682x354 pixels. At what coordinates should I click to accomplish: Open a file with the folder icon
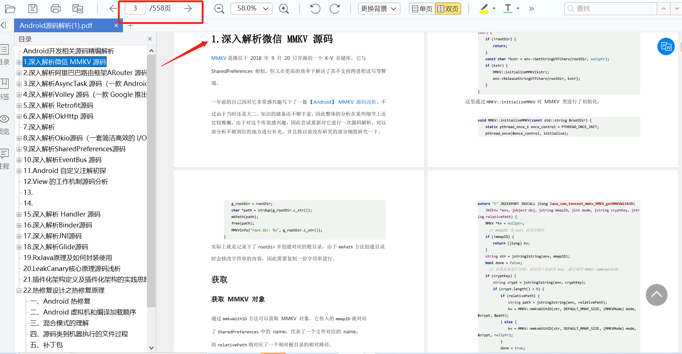pyautogui.click(x=10, y=8)
